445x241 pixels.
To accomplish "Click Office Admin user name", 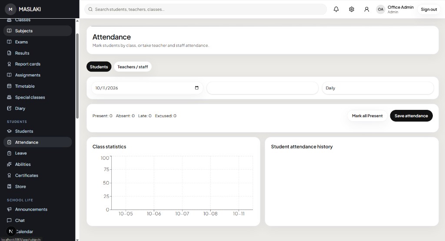I will tap(400, 7).
